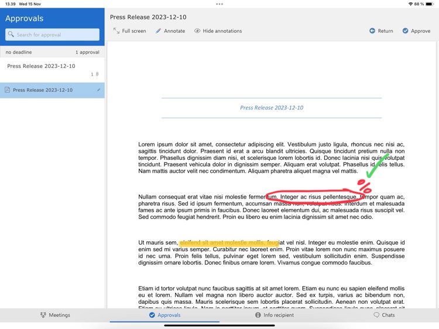The width and height of the screenshot is (439, 329).
Task: Click the battery status icon
Action: tap(430, 4)
